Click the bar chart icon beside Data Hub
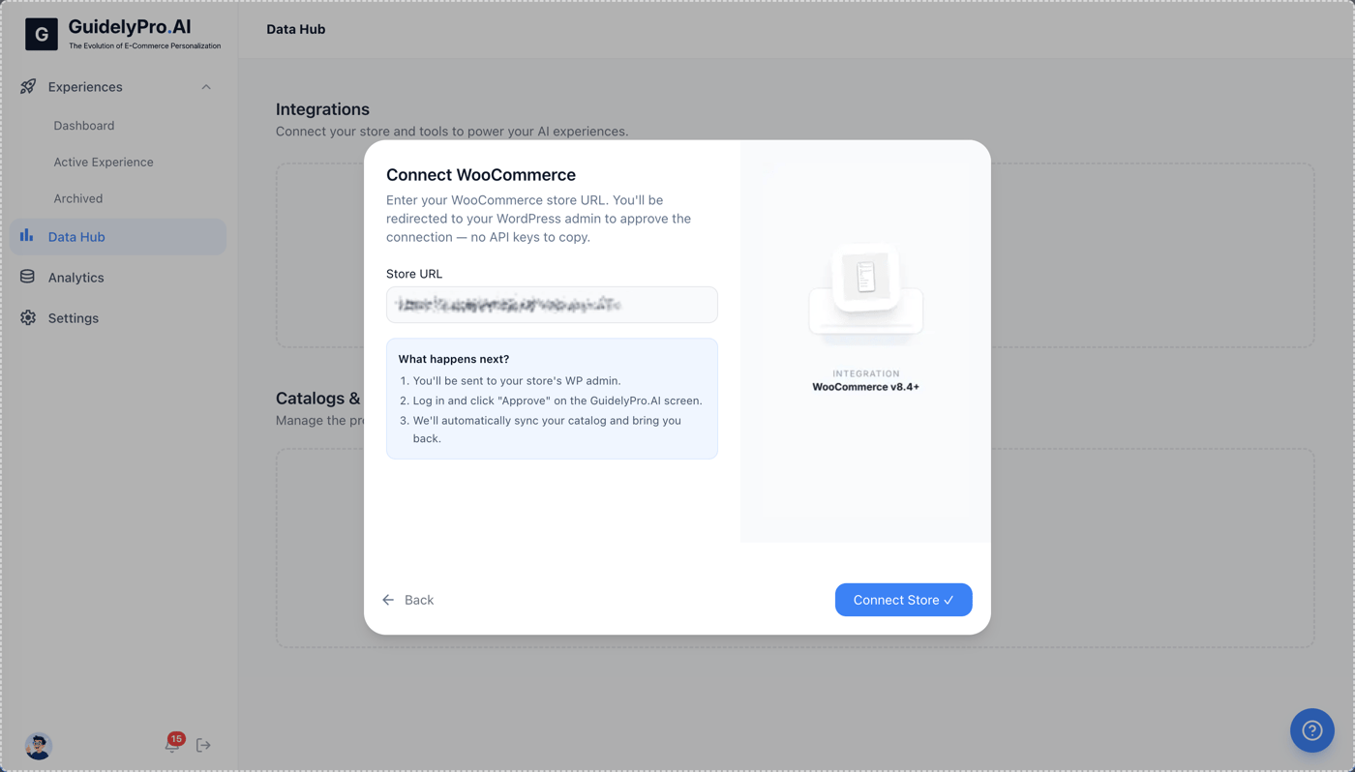The height and width of the screenshot is (772, 1355). pyautogui.click(x=27, y=236)
